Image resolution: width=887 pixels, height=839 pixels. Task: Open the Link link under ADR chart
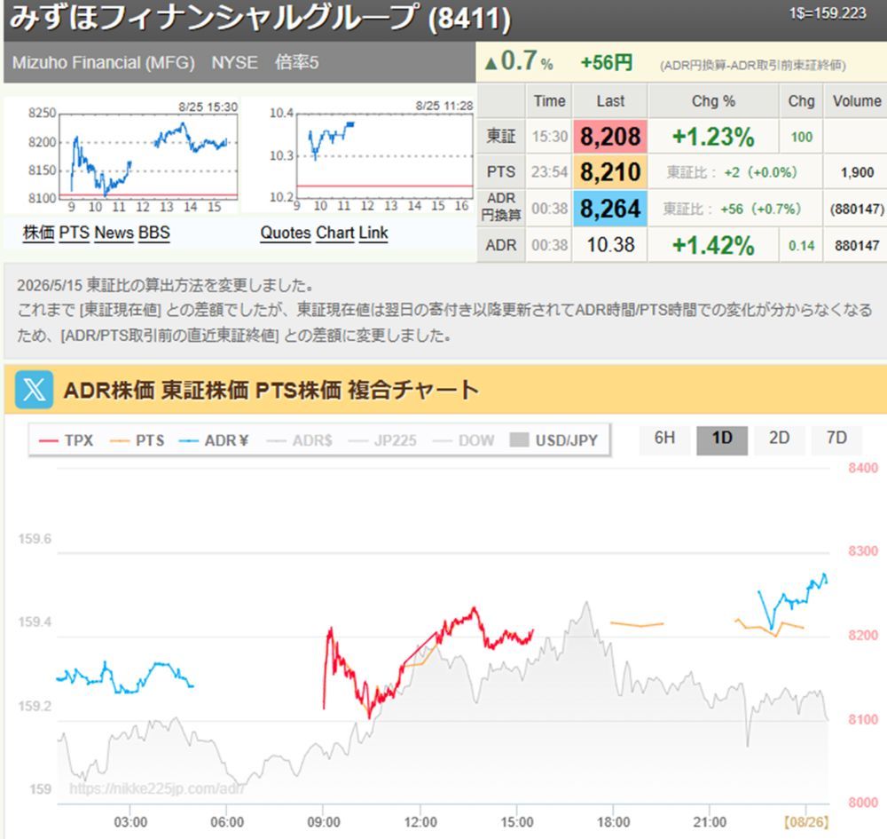tap(373, 233)
